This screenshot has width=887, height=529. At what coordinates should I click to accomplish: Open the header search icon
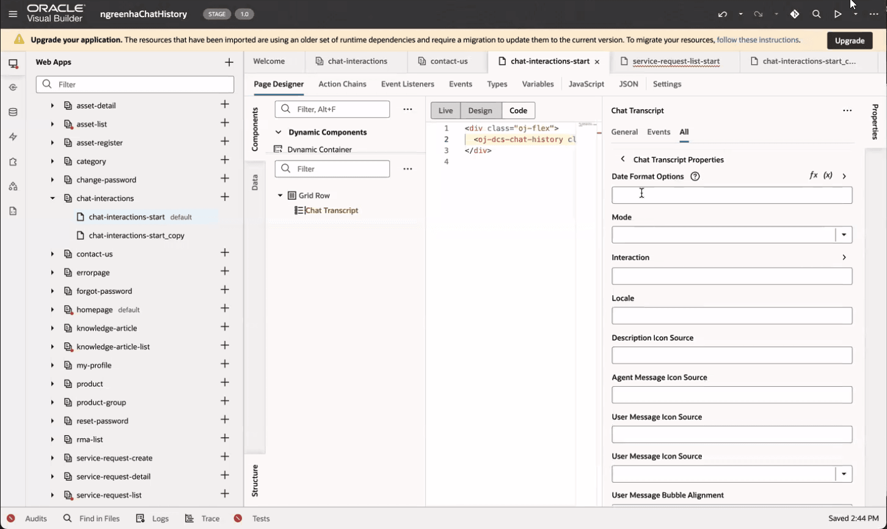(x=816, y=13)
